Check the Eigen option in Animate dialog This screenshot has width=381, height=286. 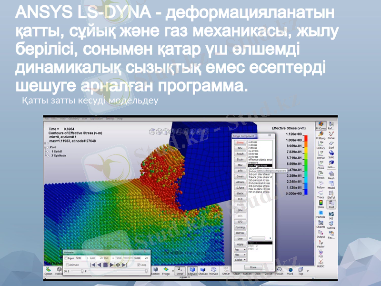[x=66, y=258]
